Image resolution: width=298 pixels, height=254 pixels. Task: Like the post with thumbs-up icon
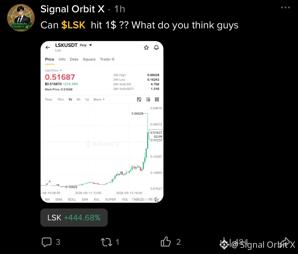pos(165,242)
